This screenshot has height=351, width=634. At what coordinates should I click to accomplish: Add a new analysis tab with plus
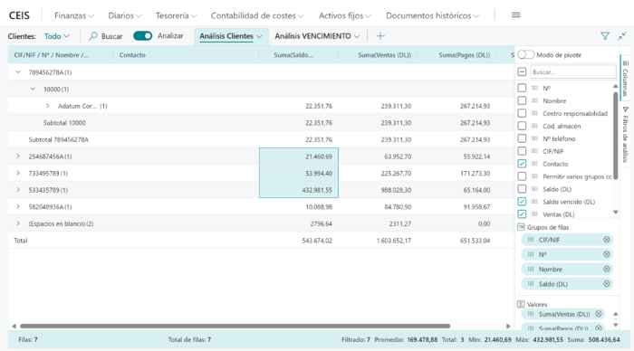[380, 36]
